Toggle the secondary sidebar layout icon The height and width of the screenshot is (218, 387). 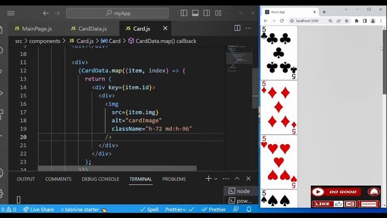[207, 13]
